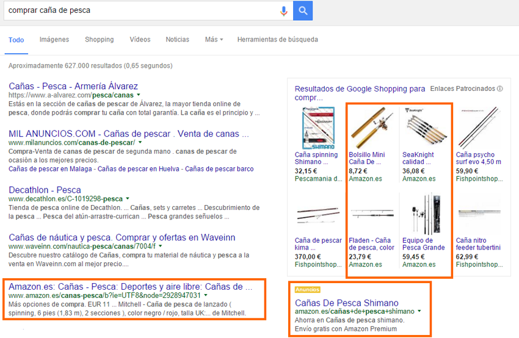This screenshot has height=338, width=519.
Task: Click the Caña de pescar kima image
Action: click(318, 215)
